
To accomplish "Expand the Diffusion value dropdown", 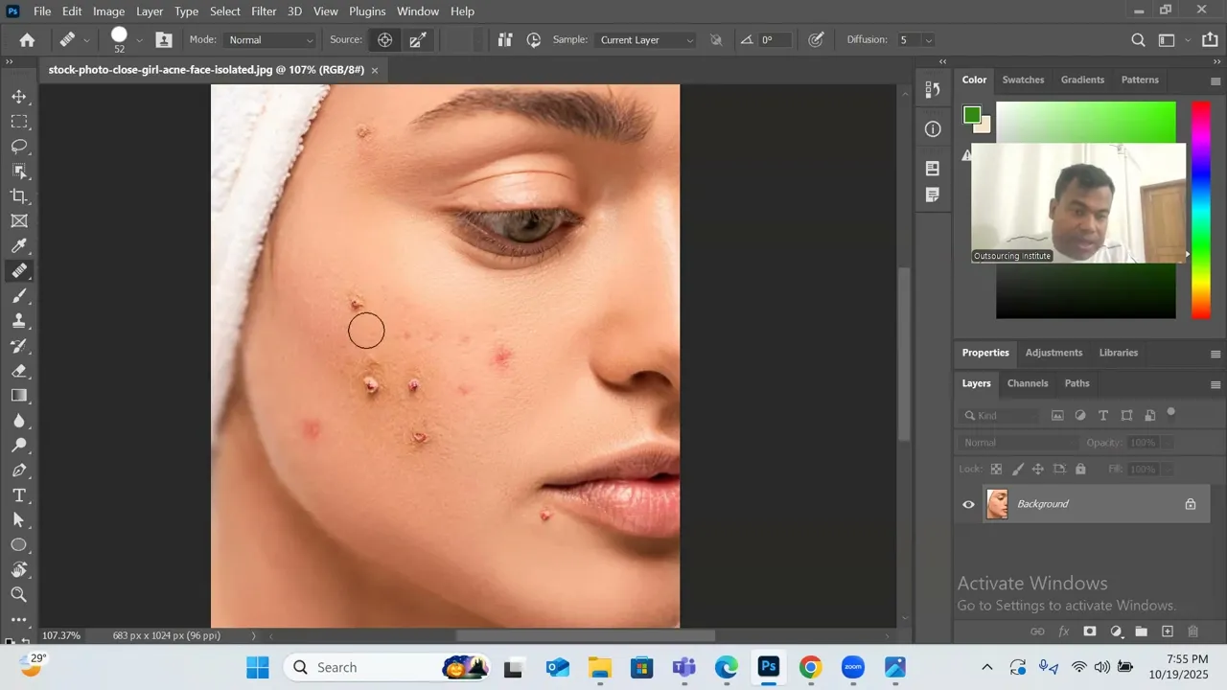I will coord(928,40).
